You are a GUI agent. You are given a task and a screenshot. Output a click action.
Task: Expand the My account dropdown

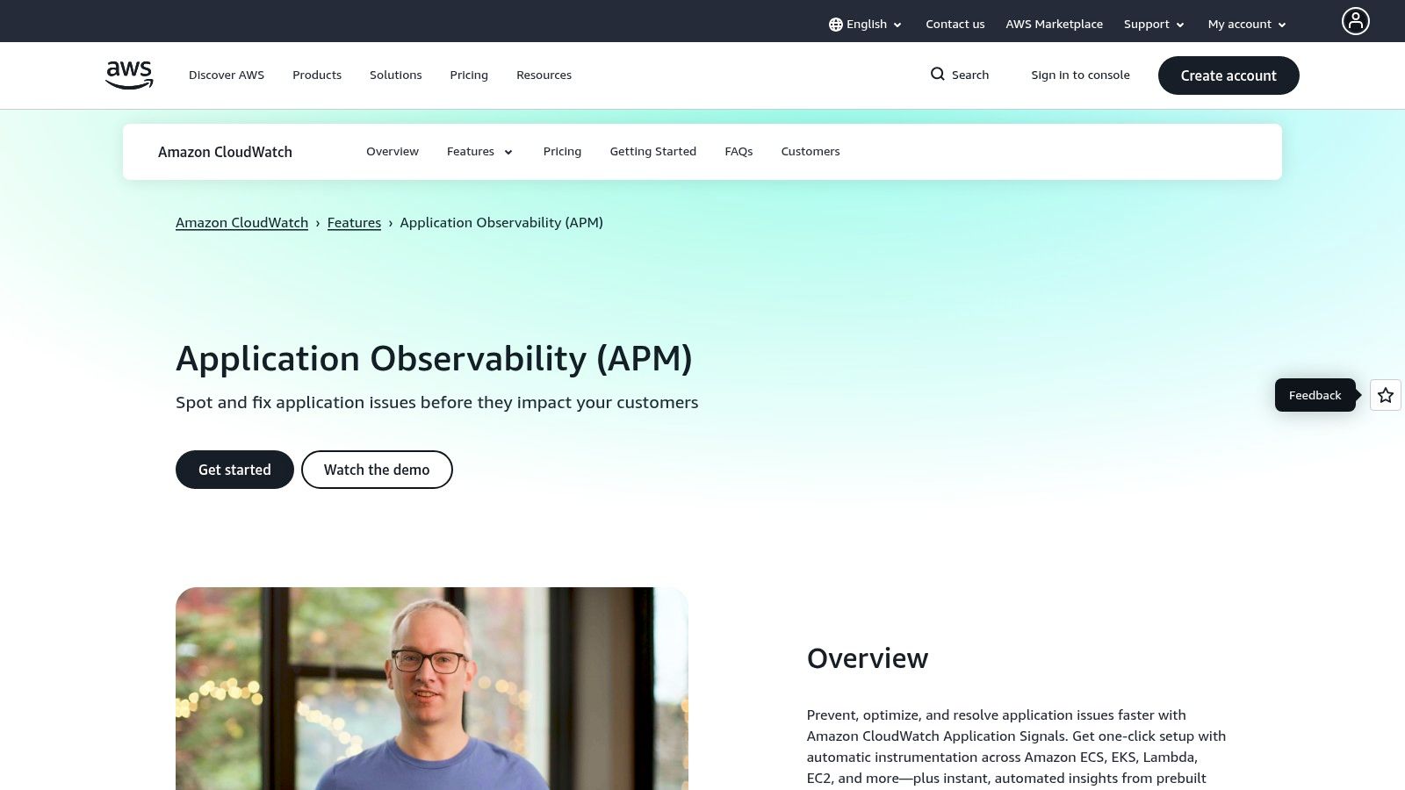[x=1246, y=25]
